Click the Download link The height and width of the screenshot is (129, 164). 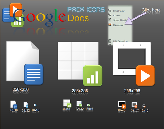(x=118, y=25)
